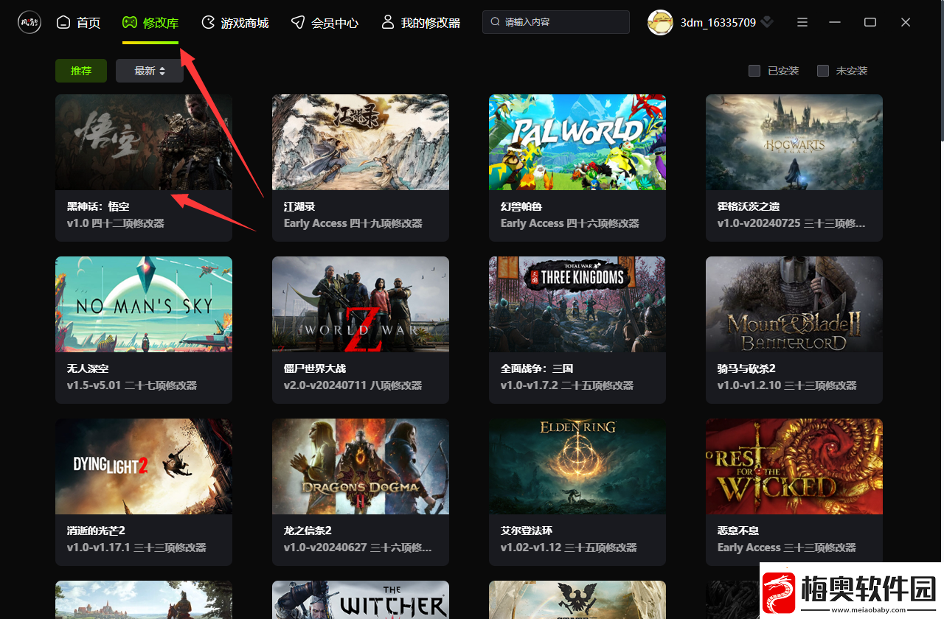Open the 我的修改器 tab
The width and height of the screenshot is (944, 619).
420,23
